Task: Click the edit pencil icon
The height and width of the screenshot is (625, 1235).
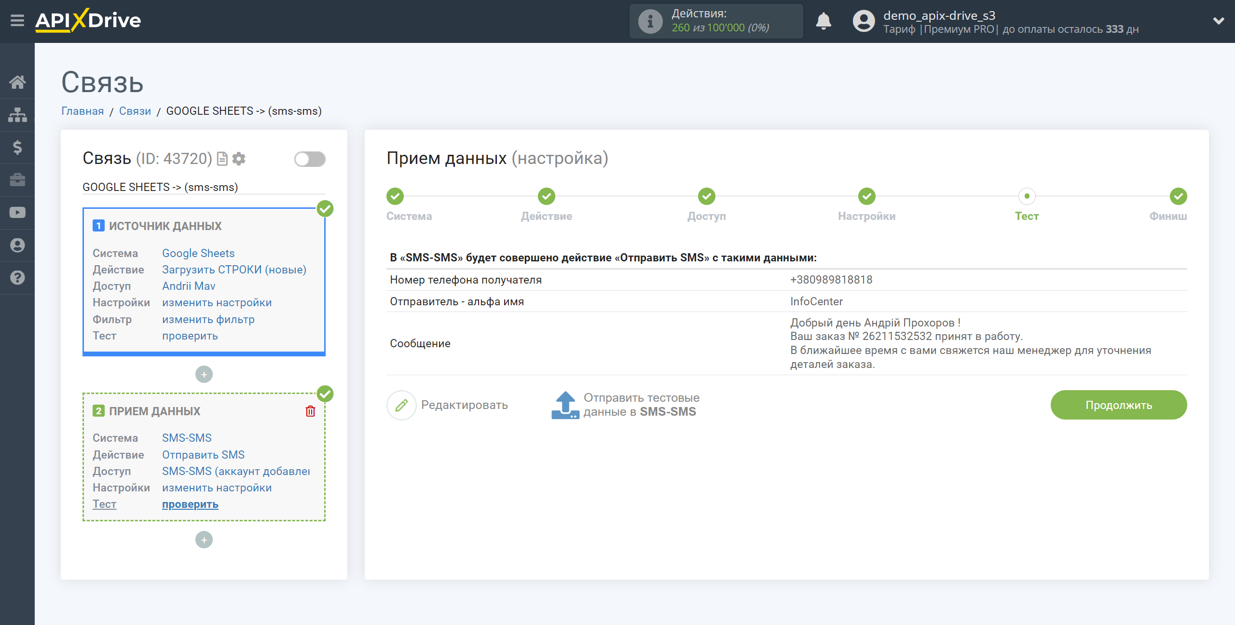Action: (401, 405)
